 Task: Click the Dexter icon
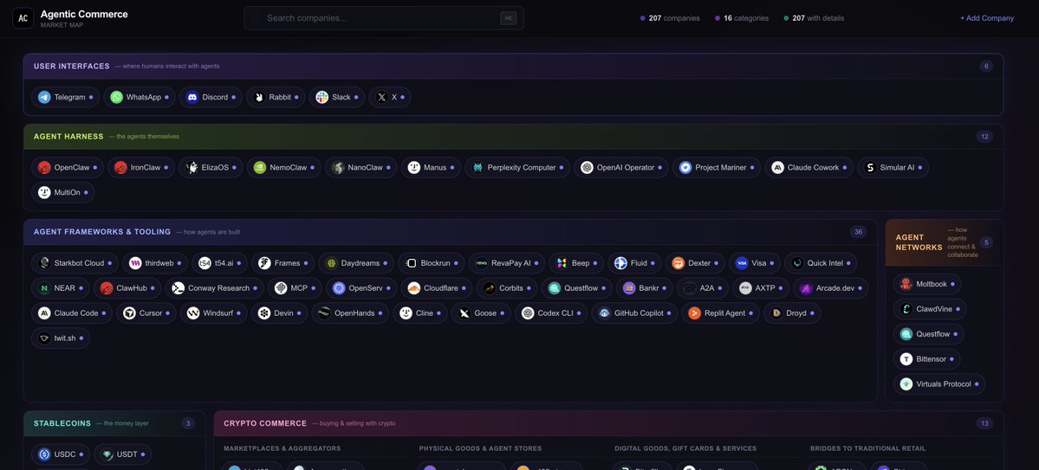click(x=678, y=263)
